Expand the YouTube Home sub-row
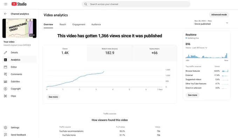 click(110, 135)
